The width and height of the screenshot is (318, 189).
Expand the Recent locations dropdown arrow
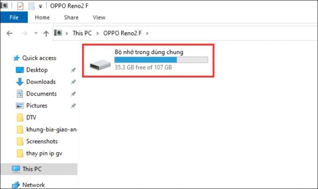pos(35,34)
